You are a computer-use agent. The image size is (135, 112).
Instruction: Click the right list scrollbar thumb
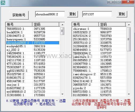129,39
